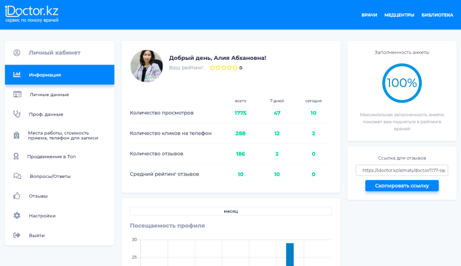Click the Количество отзывов row label
This screenshot has width=461, height=266.
tap(156, 154)
